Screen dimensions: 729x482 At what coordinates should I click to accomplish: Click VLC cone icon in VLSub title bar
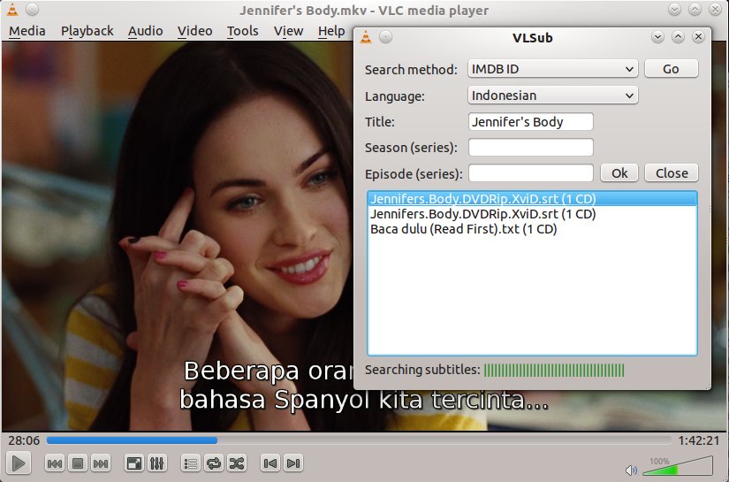pos(366,37)
